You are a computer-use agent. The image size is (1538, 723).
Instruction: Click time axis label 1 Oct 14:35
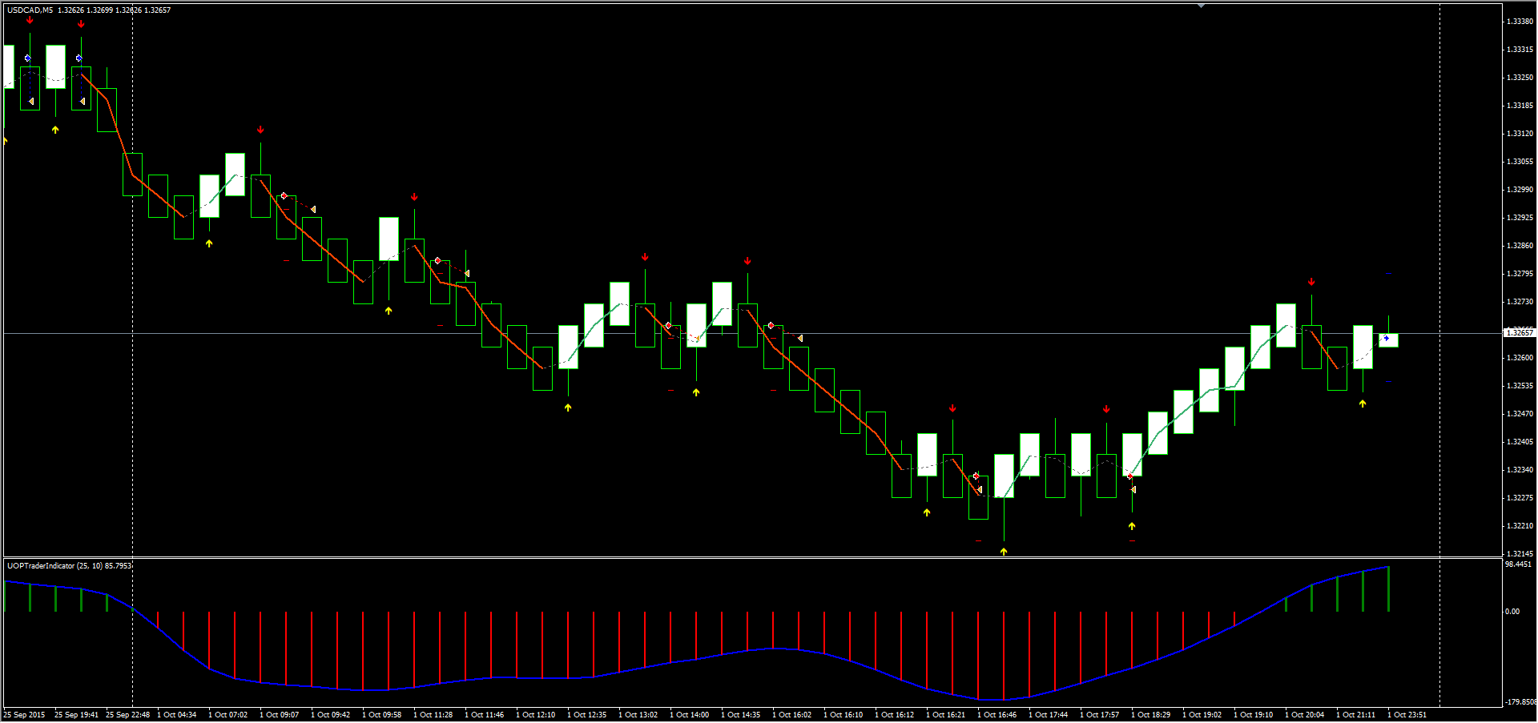[741, 715]
